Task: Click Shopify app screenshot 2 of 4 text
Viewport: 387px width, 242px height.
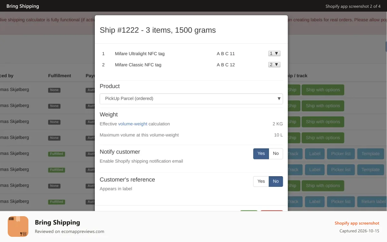Action: [x=353, y=6]
